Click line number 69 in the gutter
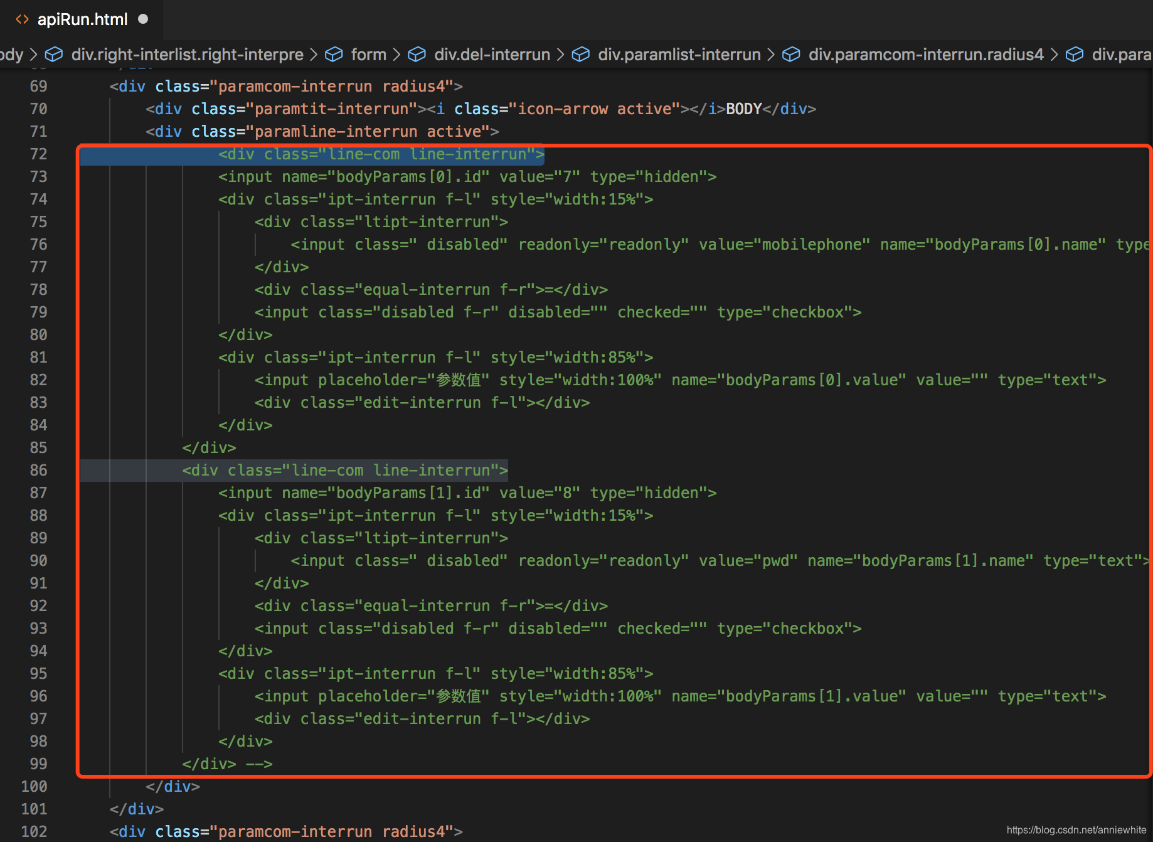The image size is (1153, 842). coord(38,87)
